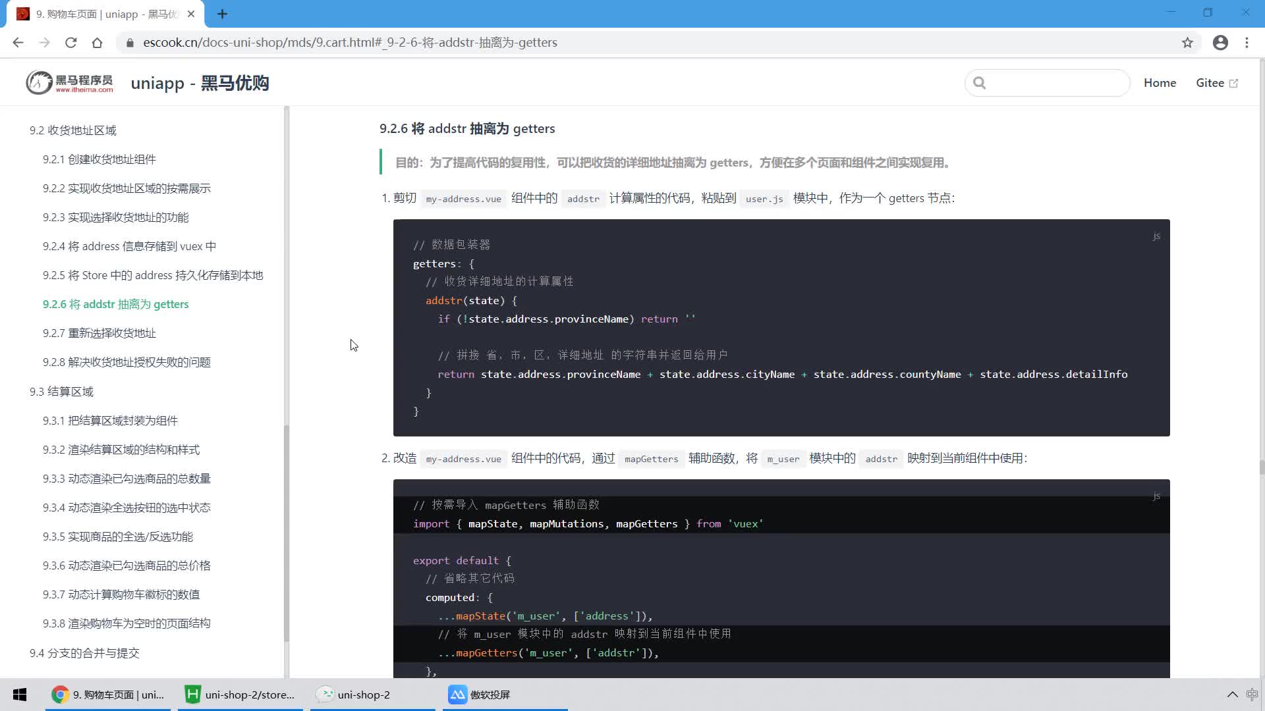Click the JS copy button in code block
1265x711 pixels.
click(1156, 235)
